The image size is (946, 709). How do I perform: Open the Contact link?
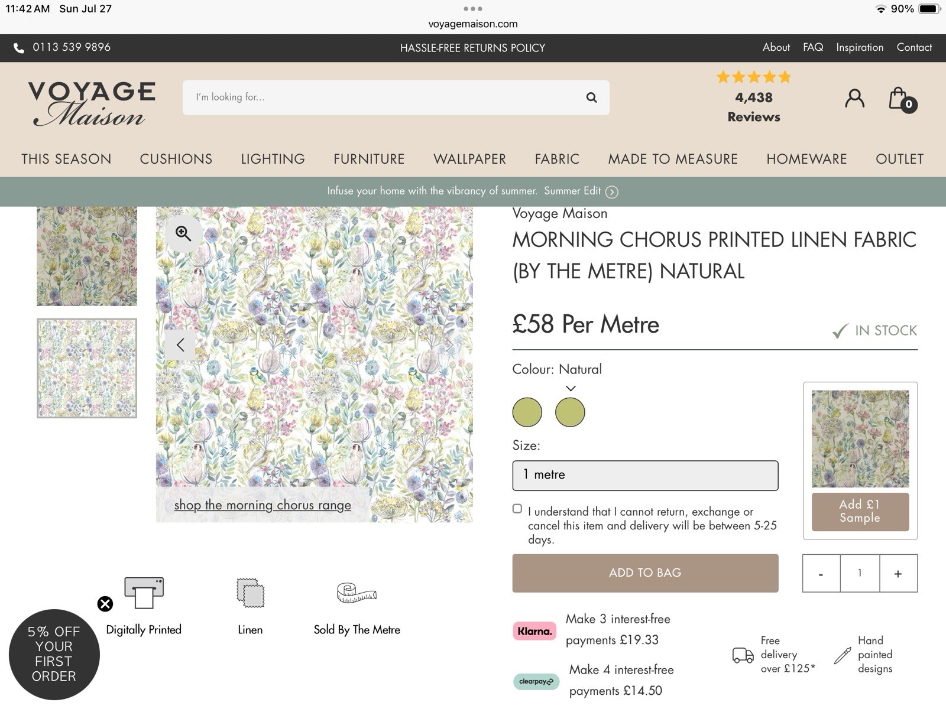914,47
